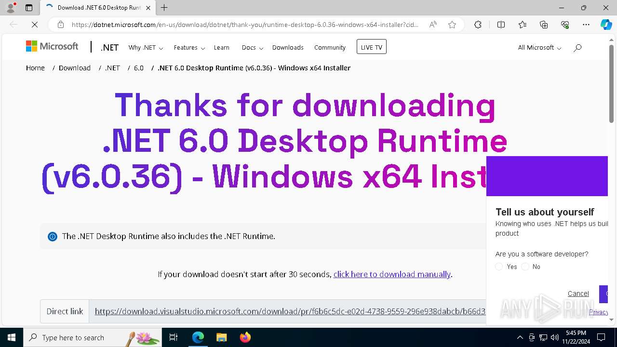Expand the Docs menu

252,47
